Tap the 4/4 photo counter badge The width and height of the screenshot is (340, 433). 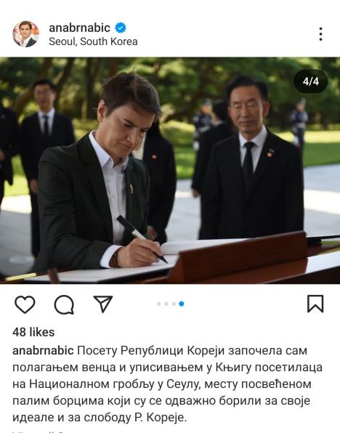(311, 81)
